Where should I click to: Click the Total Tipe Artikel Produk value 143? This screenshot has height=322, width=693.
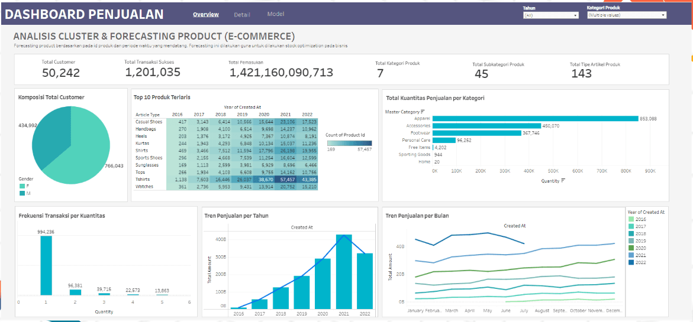(581, 74)
